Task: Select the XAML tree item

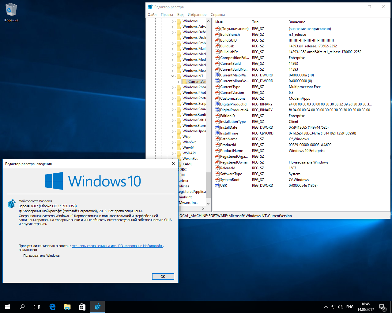Action: point(187,164)
